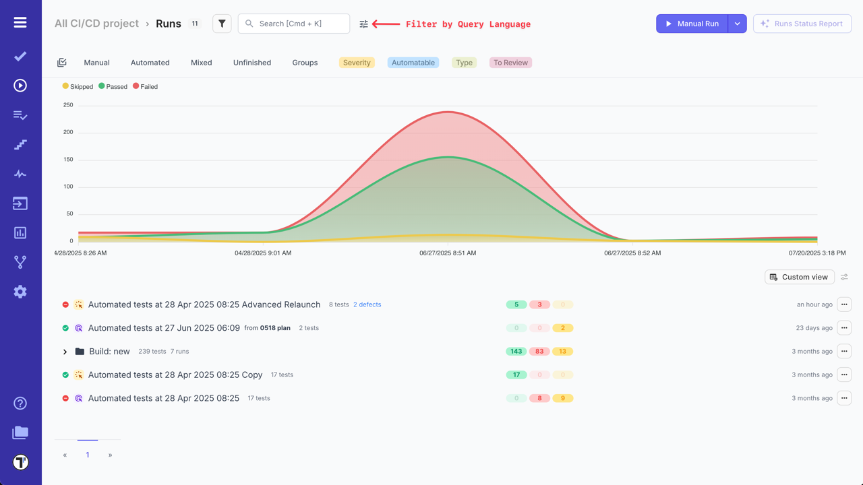Viewport: 863px width, 485px height.
Task: Click the branching workflow icon in sidebar
Action: (20, 261)
